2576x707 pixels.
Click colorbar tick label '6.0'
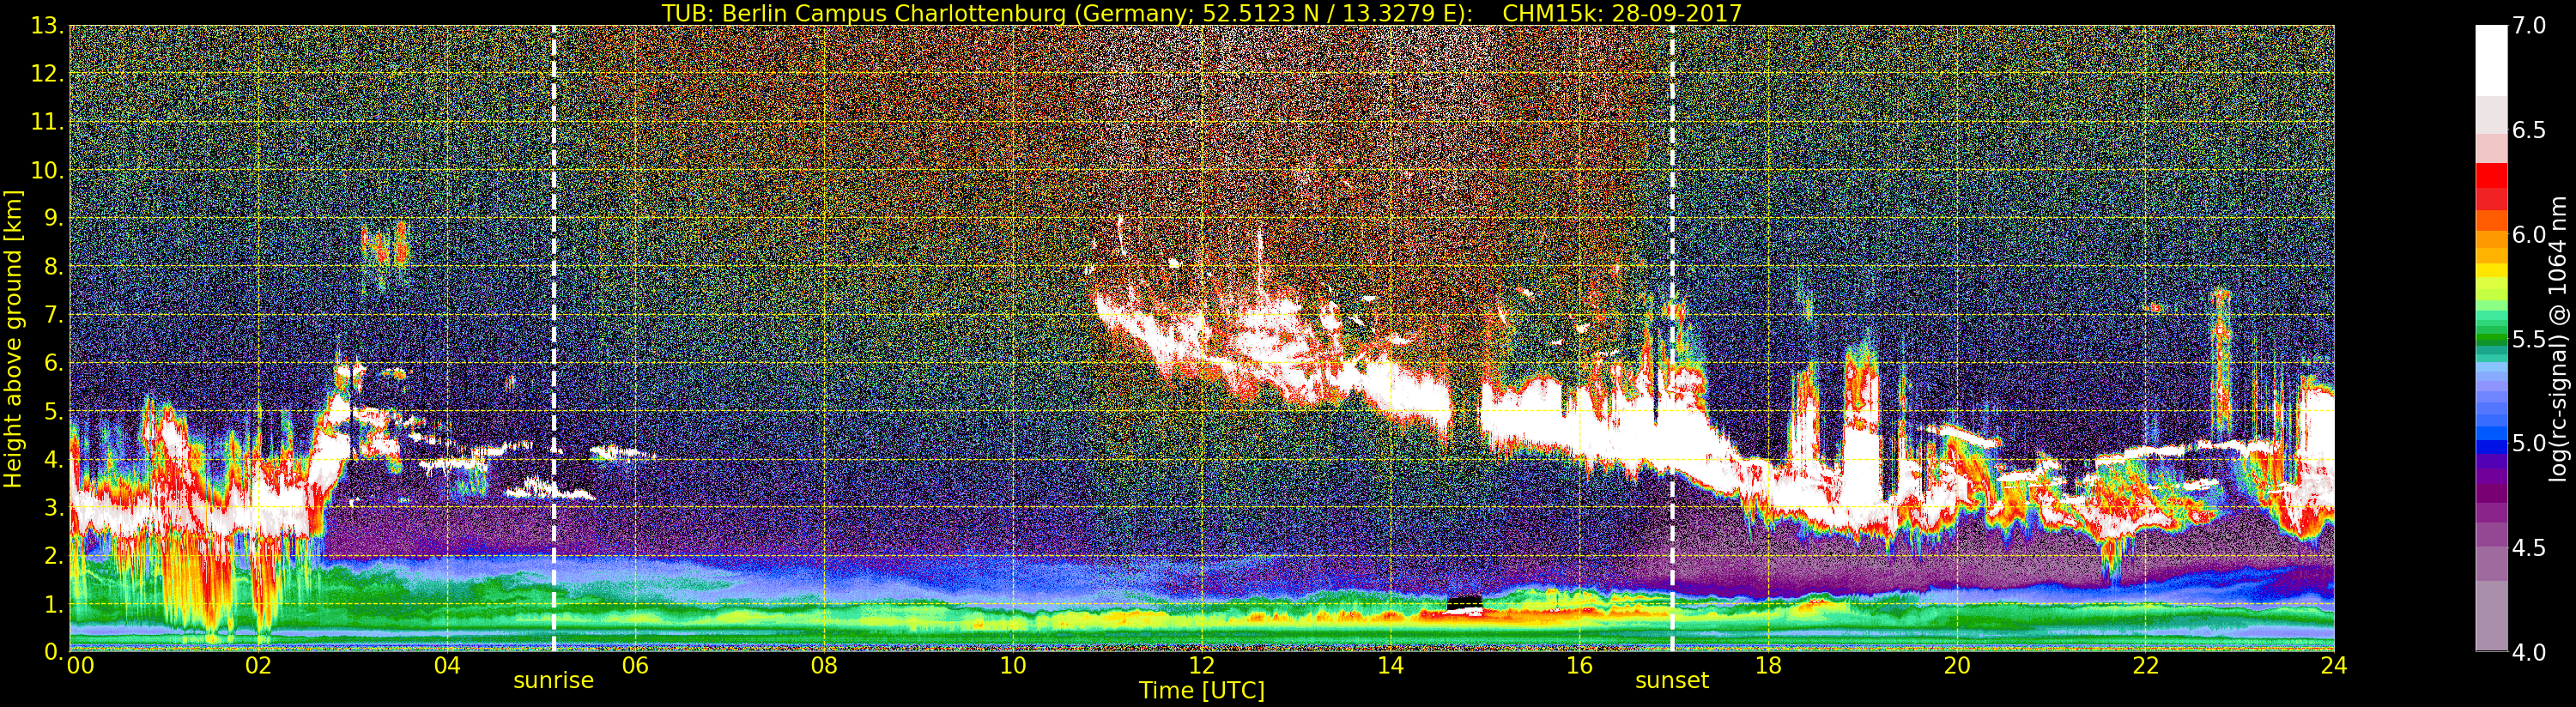pyautogui.click(x=2529, y=234)
